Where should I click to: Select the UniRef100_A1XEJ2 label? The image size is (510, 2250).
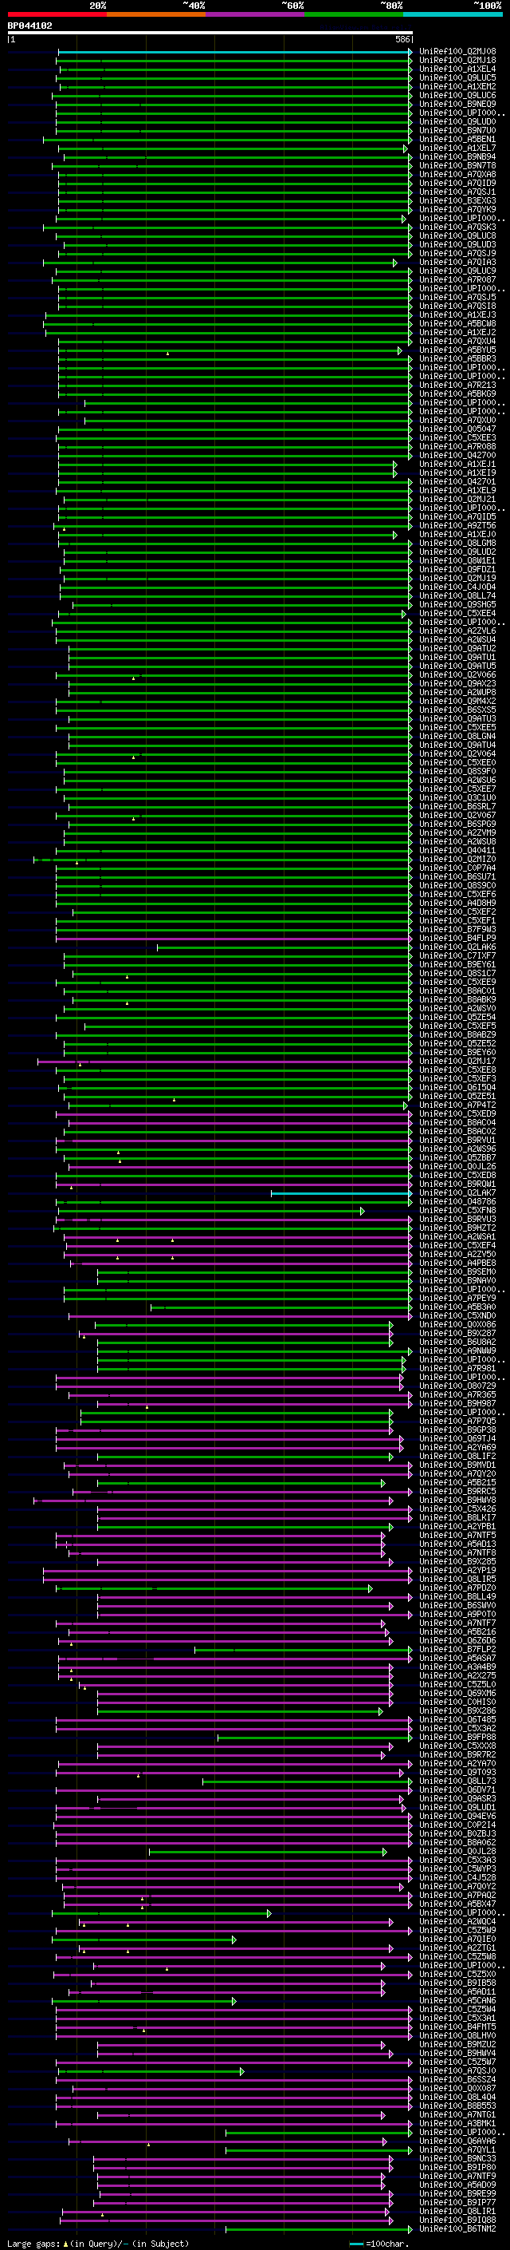pyautogui.click(x=457, y=333)
